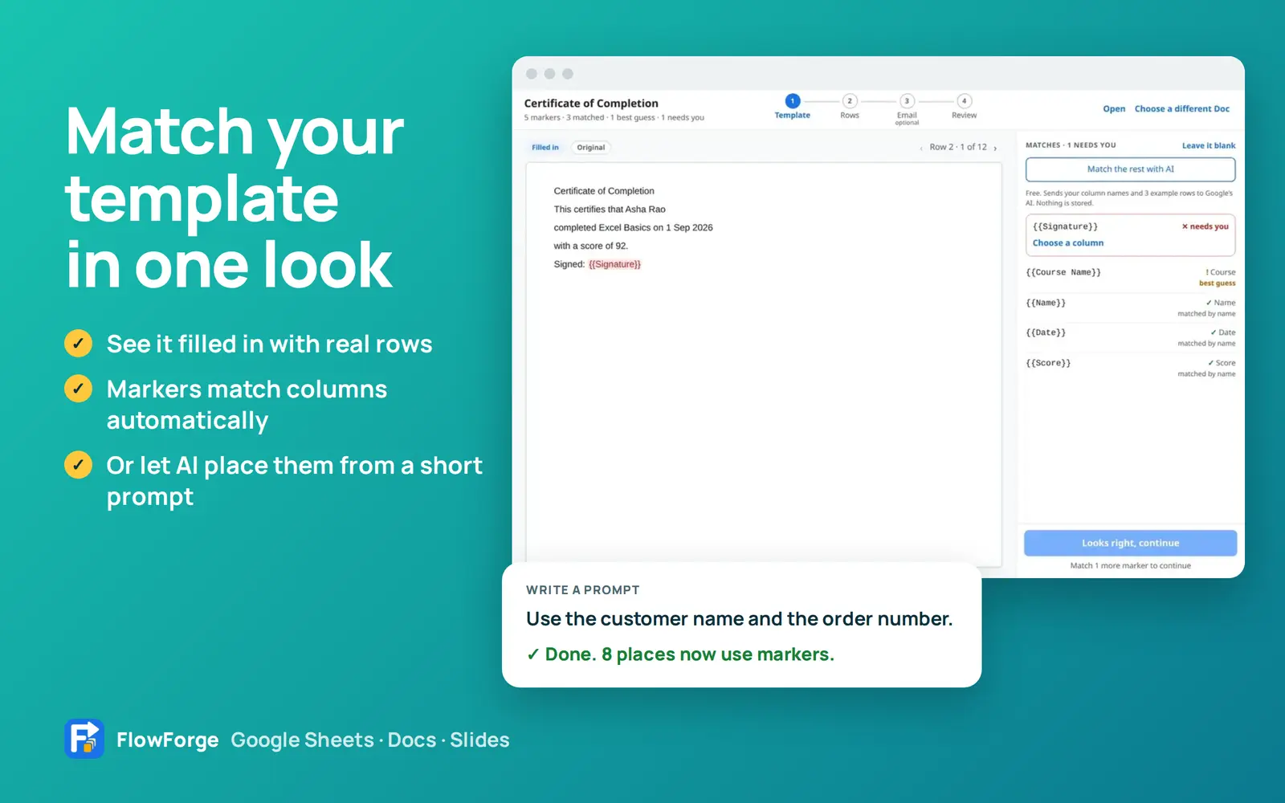Click the FlowForge logo icon
Screen dimensions: 1285x803
pos(84,739)
